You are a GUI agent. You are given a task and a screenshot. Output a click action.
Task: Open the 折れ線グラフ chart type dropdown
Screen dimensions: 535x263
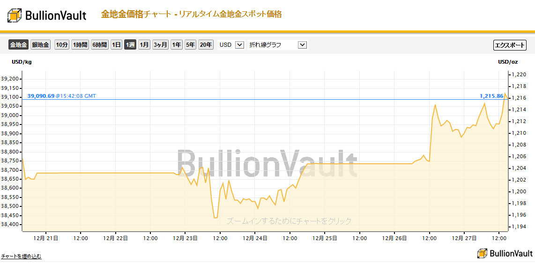coord(277,44)
